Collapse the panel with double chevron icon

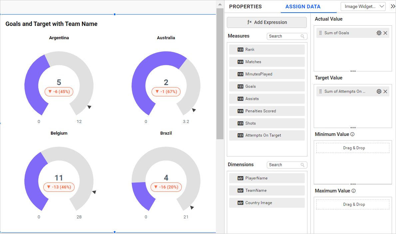[x=393, y=6]
